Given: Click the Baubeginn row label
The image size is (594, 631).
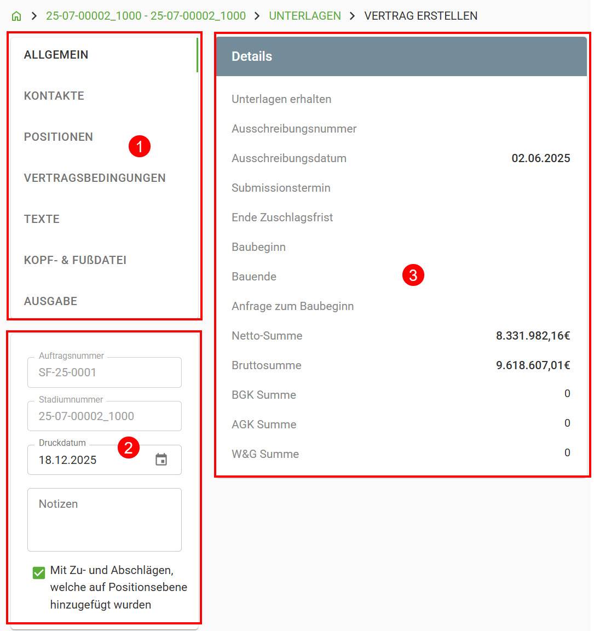Looking at the screenshot, I should click(258, 247).
